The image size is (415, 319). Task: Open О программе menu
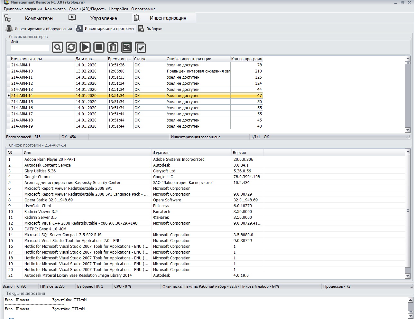coord(143,9)
